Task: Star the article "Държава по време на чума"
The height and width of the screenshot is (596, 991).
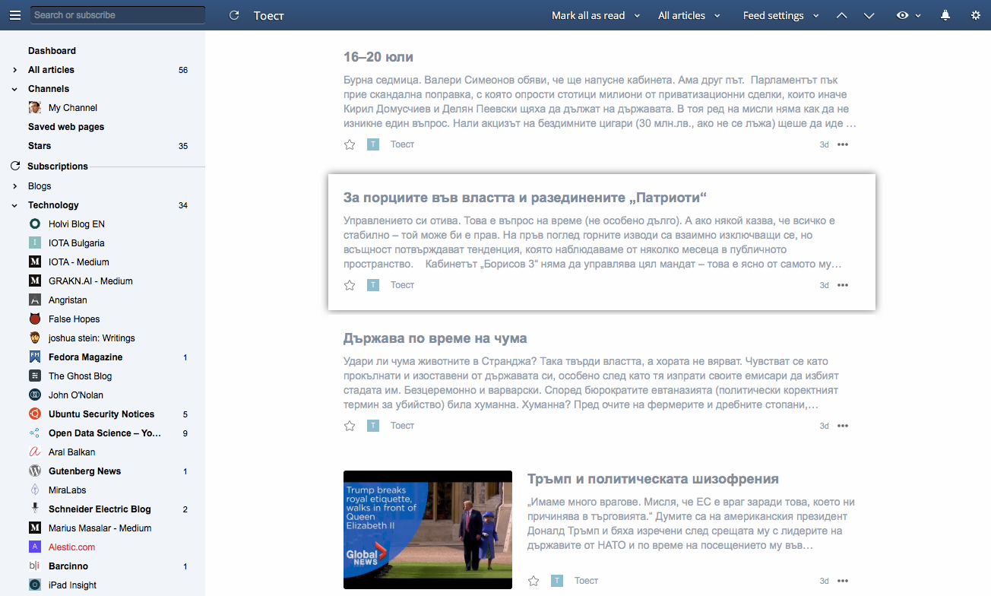Action: pyautogui.click(x=350, y=426)
